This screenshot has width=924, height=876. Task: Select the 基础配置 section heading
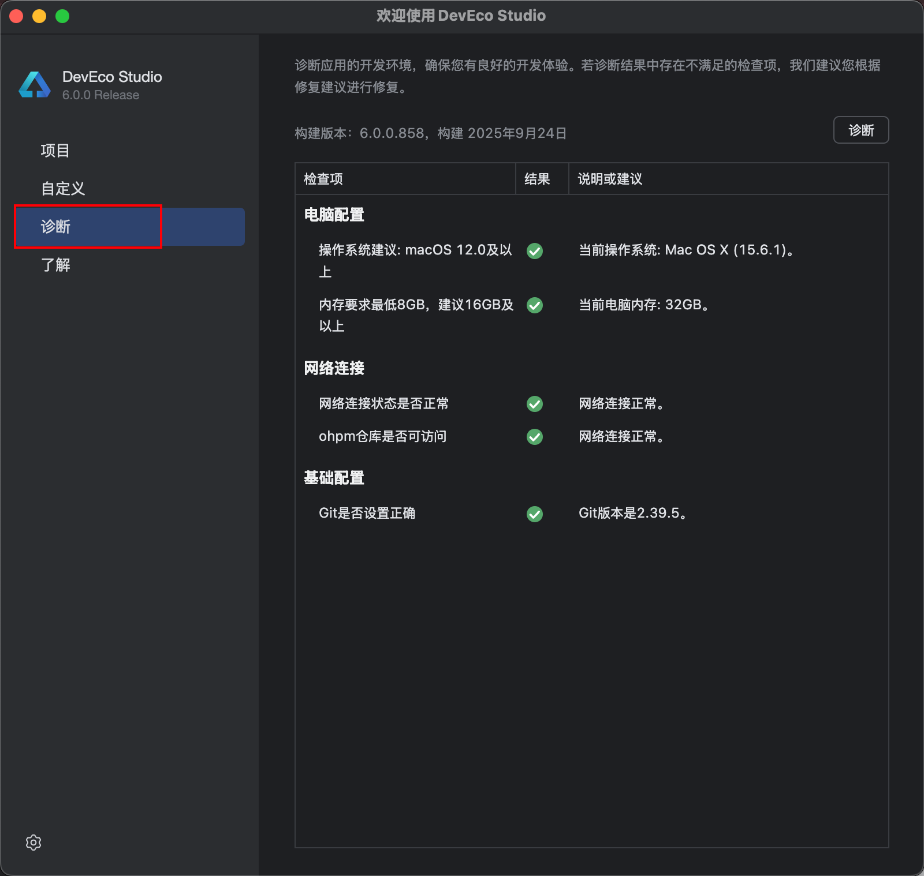tap(334, 478)
